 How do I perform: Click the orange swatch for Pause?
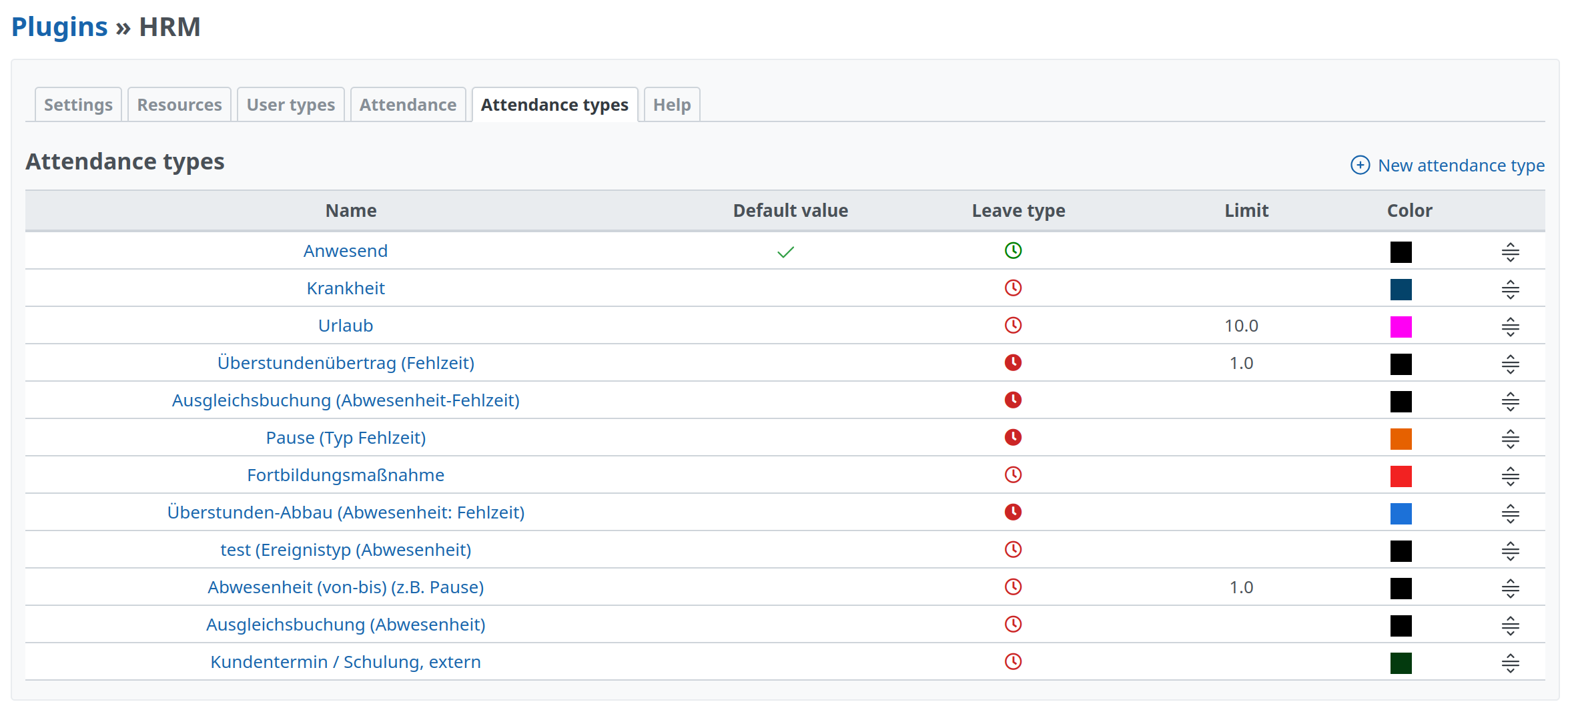point(1401,439)
